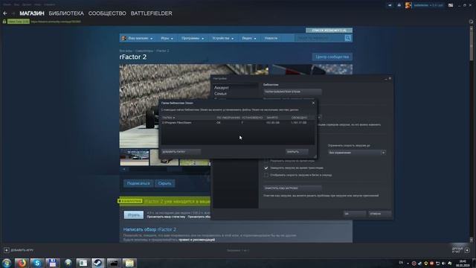Open Skype from the taskbar
This screenshot has width=476, height=268.
37,263
